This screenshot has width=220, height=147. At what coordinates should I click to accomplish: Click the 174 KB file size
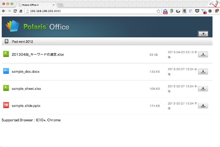tap(155, 106)
